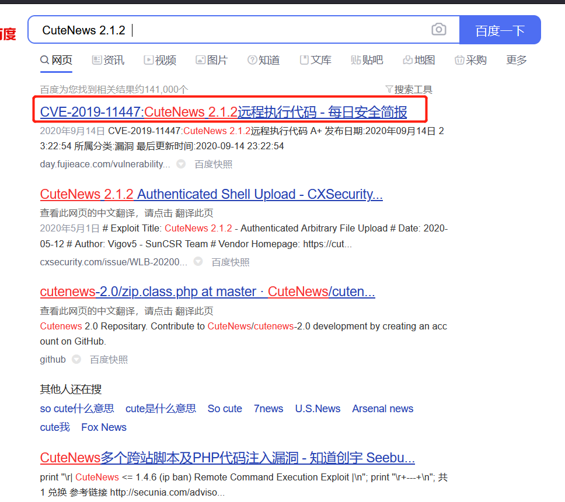Search related query so cute什么意思
This screenshot has width=565, height=502.
(x=77, y=409)
